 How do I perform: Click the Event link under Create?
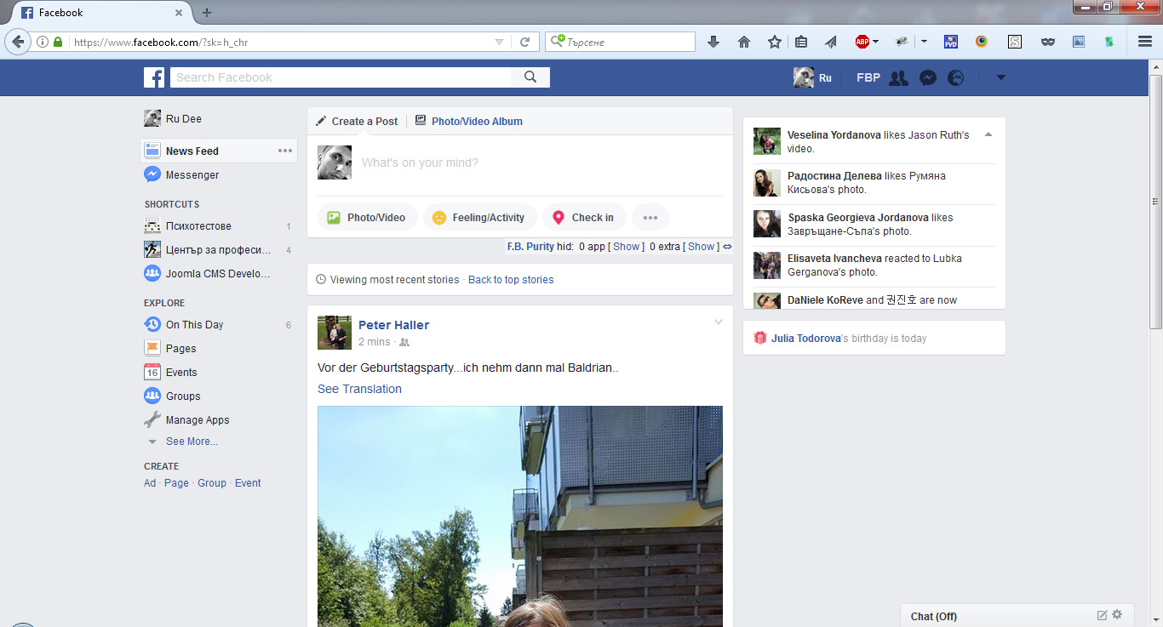click(248, 483)
